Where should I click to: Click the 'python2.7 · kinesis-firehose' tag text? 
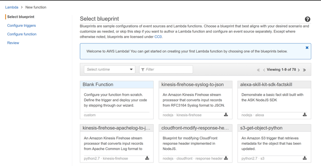[x=106, y=158]
